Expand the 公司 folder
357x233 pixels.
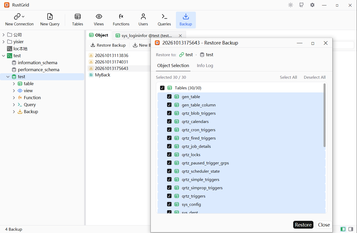[x=3, y=35]
